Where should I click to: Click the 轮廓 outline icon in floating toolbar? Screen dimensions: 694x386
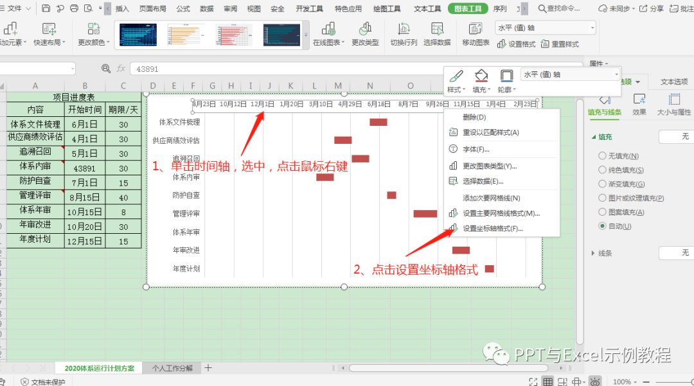pyautogui.click(x=506, y=77)
